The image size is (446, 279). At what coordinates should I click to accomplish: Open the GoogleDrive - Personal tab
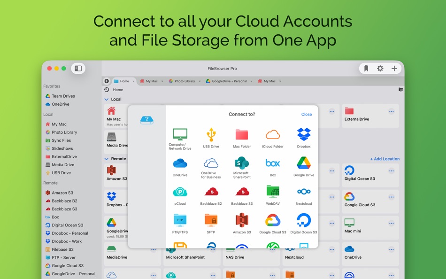coord(229,81)
